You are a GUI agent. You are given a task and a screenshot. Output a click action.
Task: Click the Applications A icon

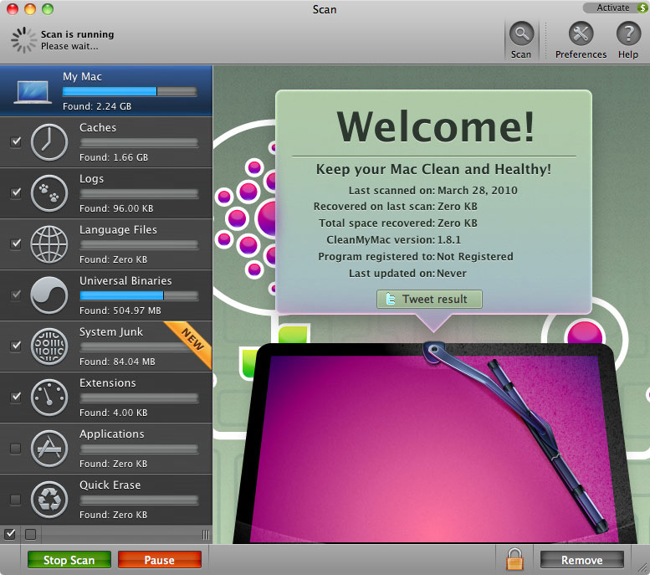[49, 448]
